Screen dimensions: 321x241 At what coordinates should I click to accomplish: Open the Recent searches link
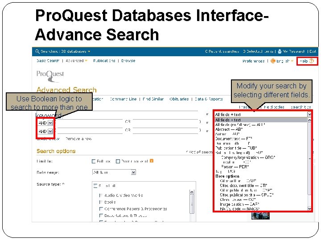click(222, 51)
